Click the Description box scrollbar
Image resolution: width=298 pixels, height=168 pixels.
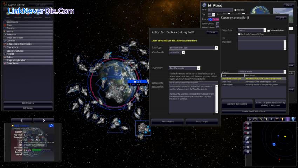tap(285, 45)
